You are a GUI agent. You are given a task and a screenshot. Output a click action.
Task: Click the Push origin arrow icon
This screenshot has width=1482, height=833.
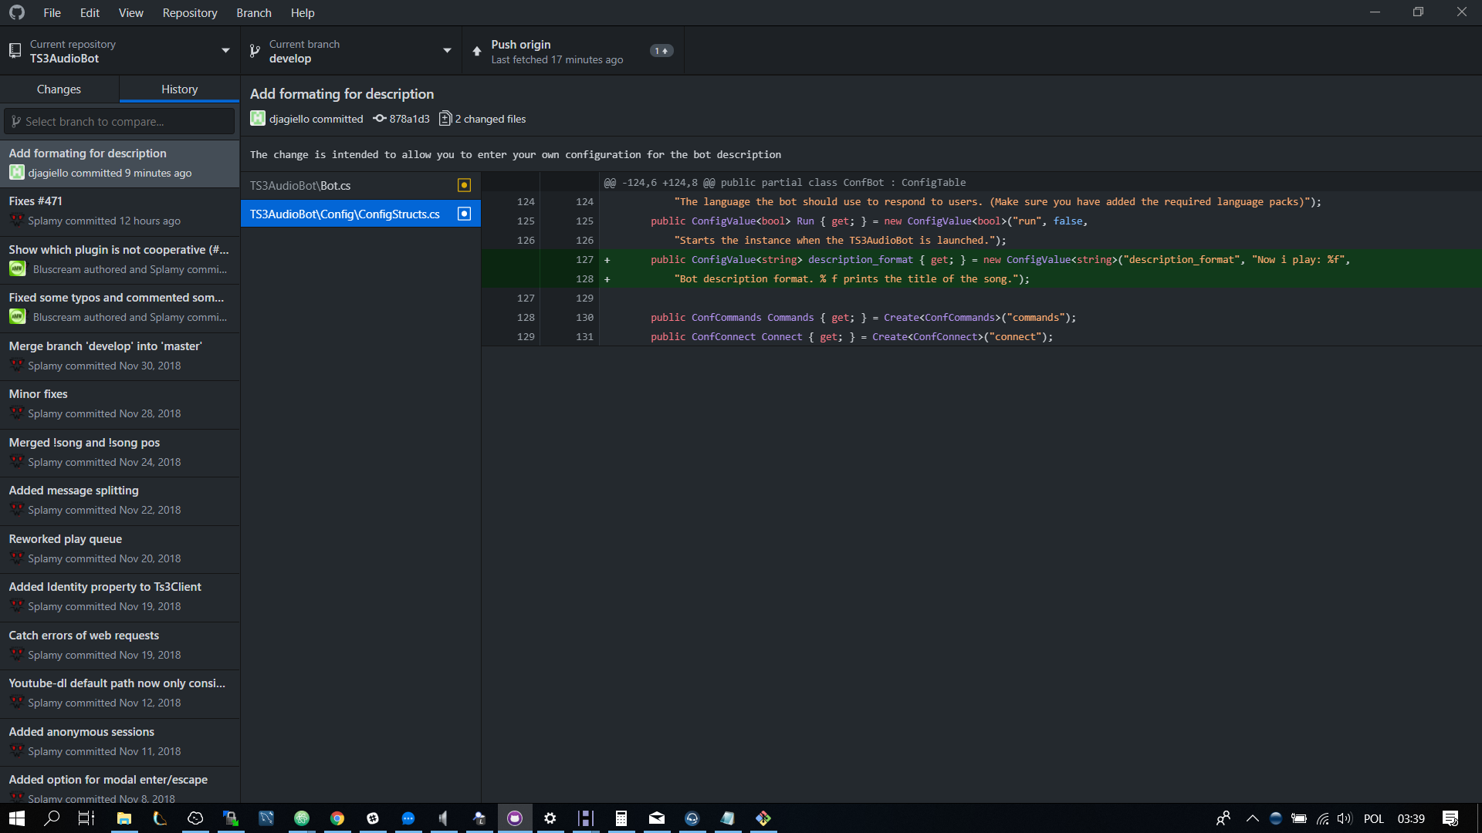click(x=476, y=49)
